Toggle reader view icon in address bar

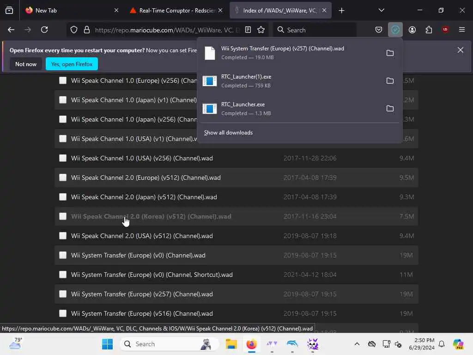coord(248,30)
